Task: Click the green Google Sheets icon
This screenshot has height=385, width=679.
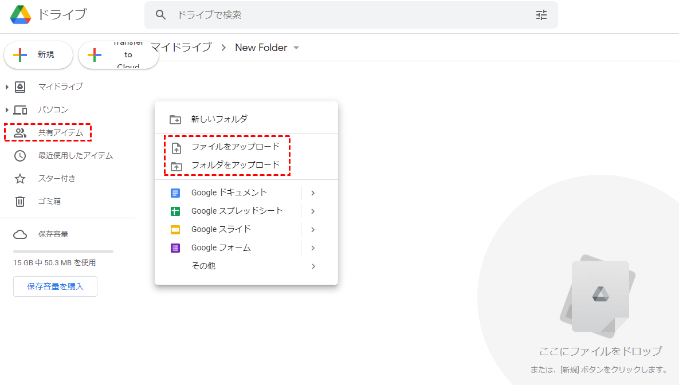Action: 175,211
